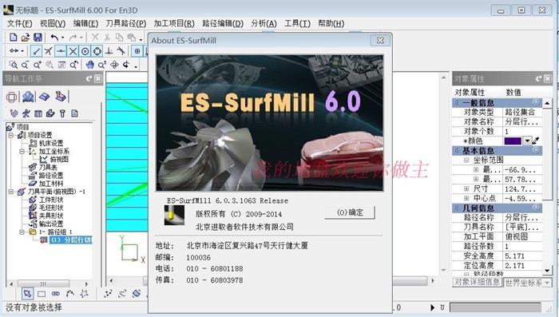Toggle the endpoint snap button

[37, 51]
